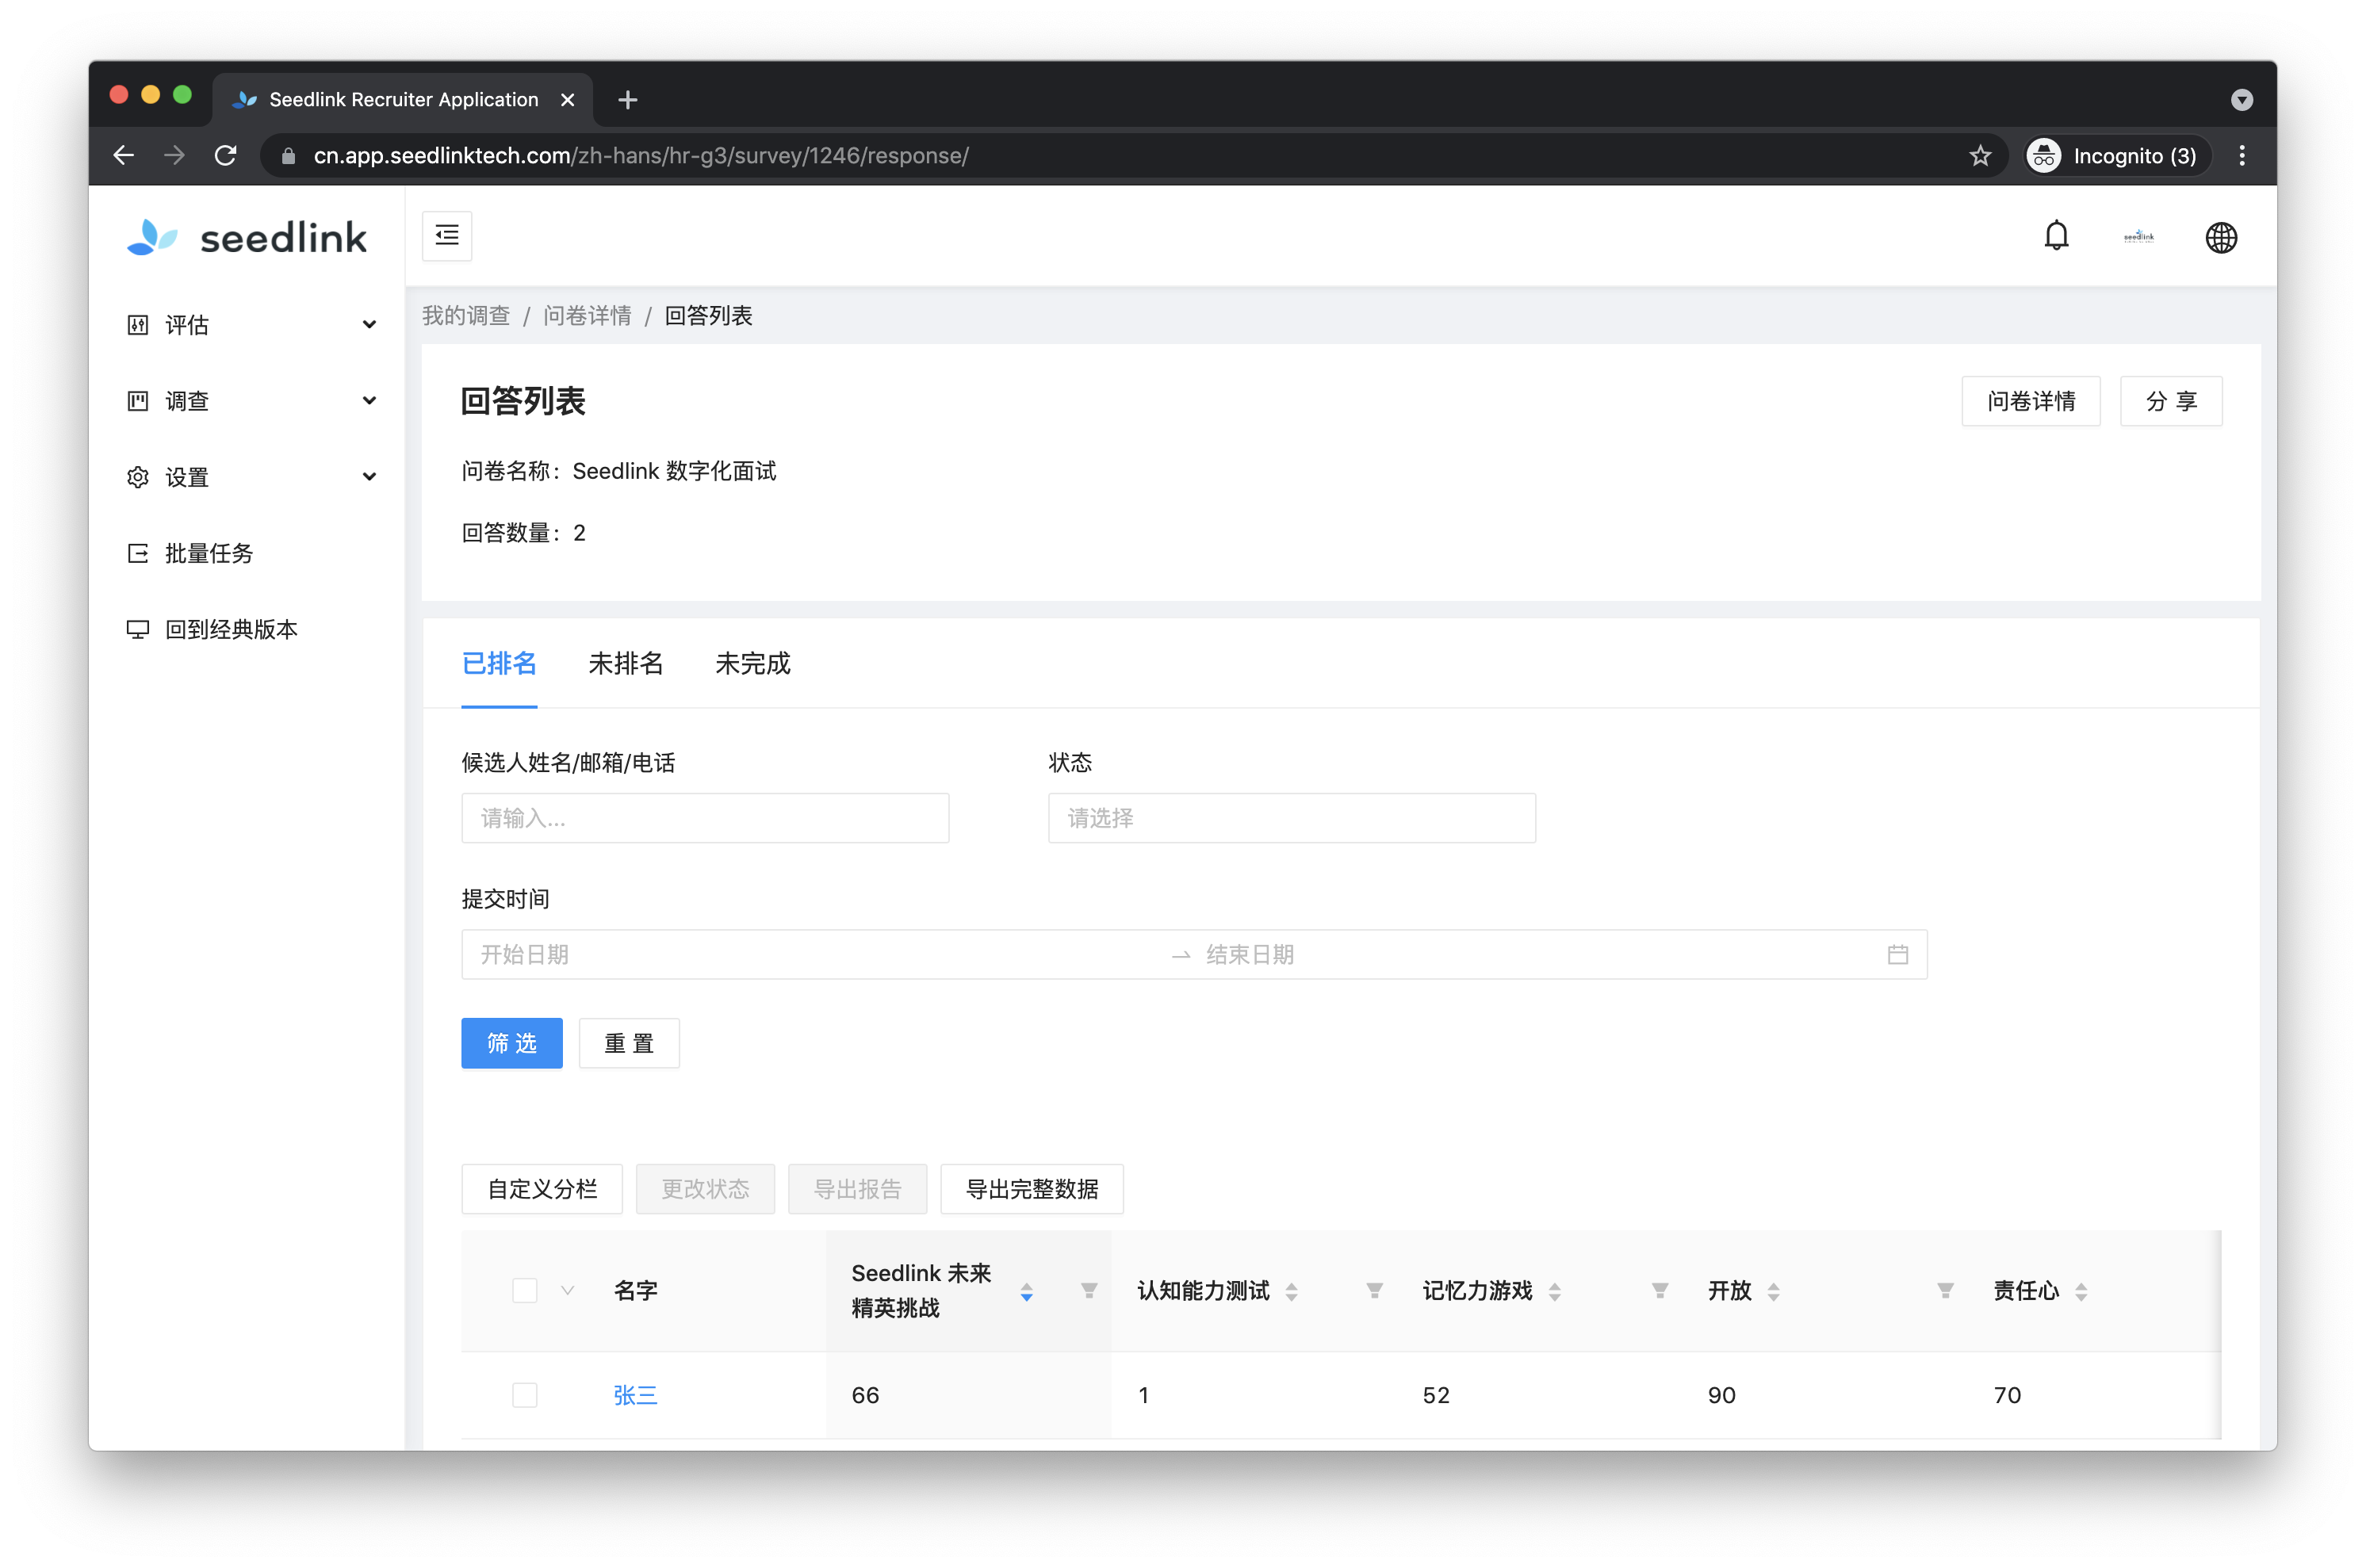Filter the 认知能力测试 column with the funnel icon

(1374, 1290)
